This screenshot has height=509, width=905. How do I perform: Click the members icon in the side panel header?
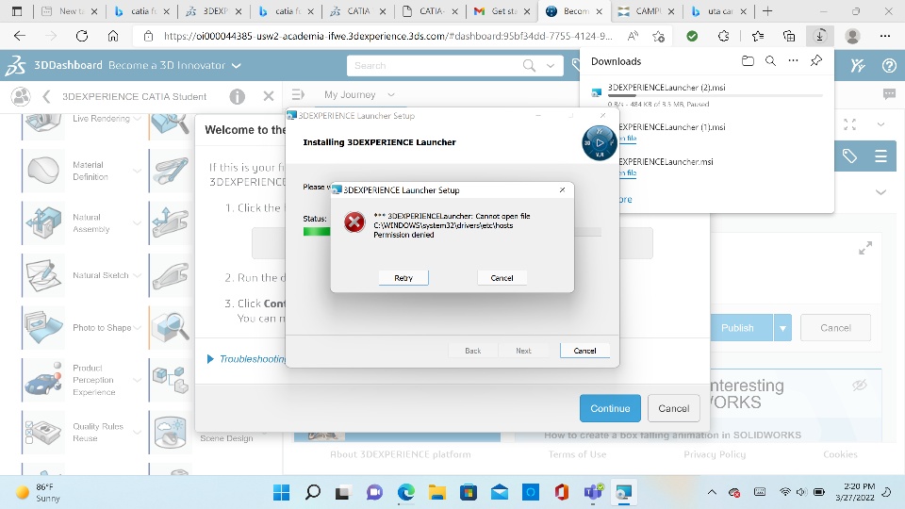tap(21, 96)
